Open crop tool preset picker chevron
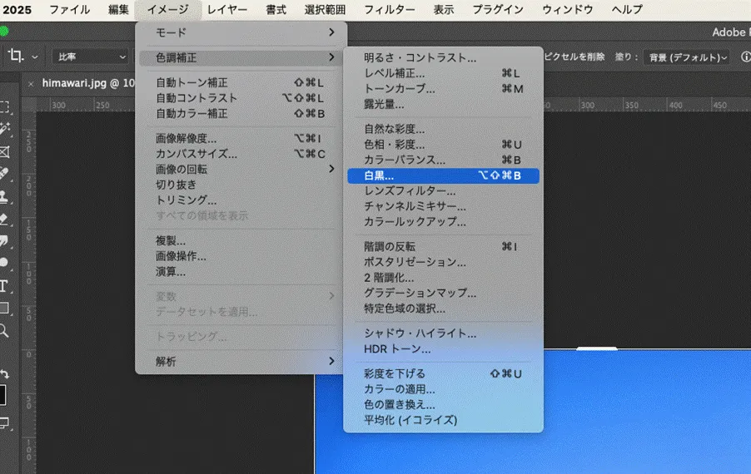The height and width of the screenshot is (474, 751). [x=34, y=57]
